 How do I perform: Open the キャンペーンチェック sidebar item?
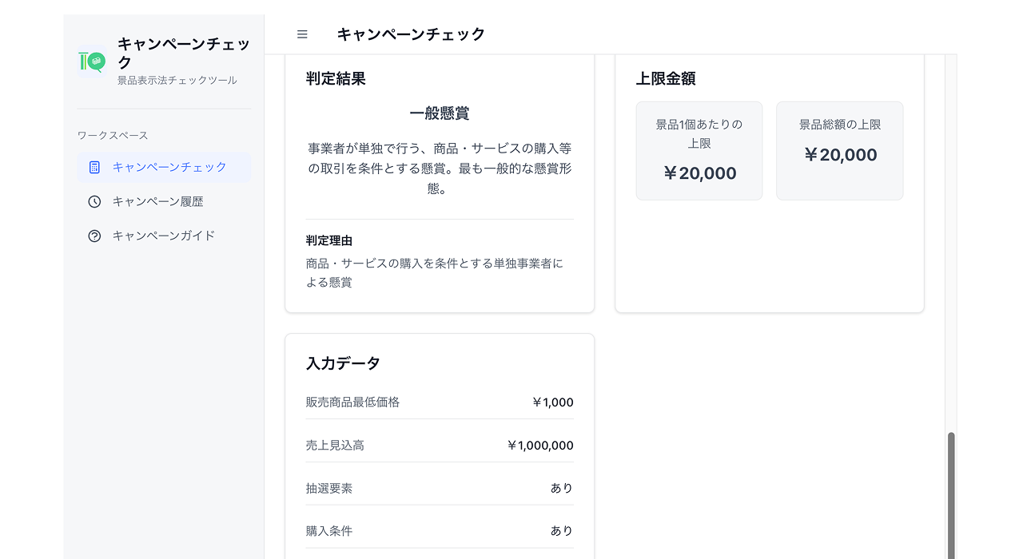coord(164,167)
